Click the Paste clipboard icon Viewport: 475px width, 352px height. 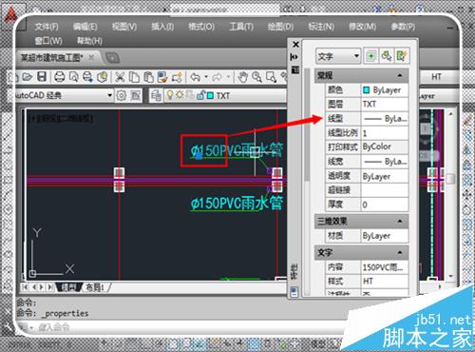(x=148, y=77)
